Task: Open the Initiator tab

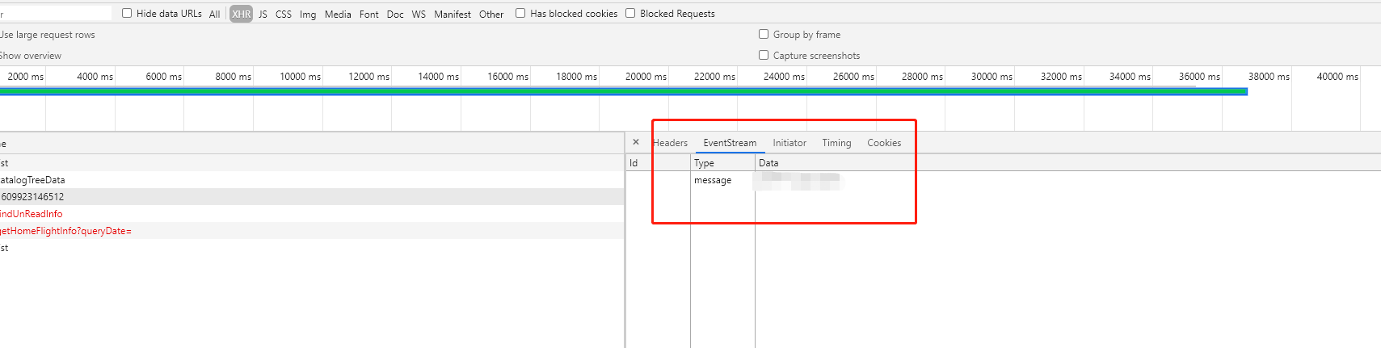Action: coord(789,143)
